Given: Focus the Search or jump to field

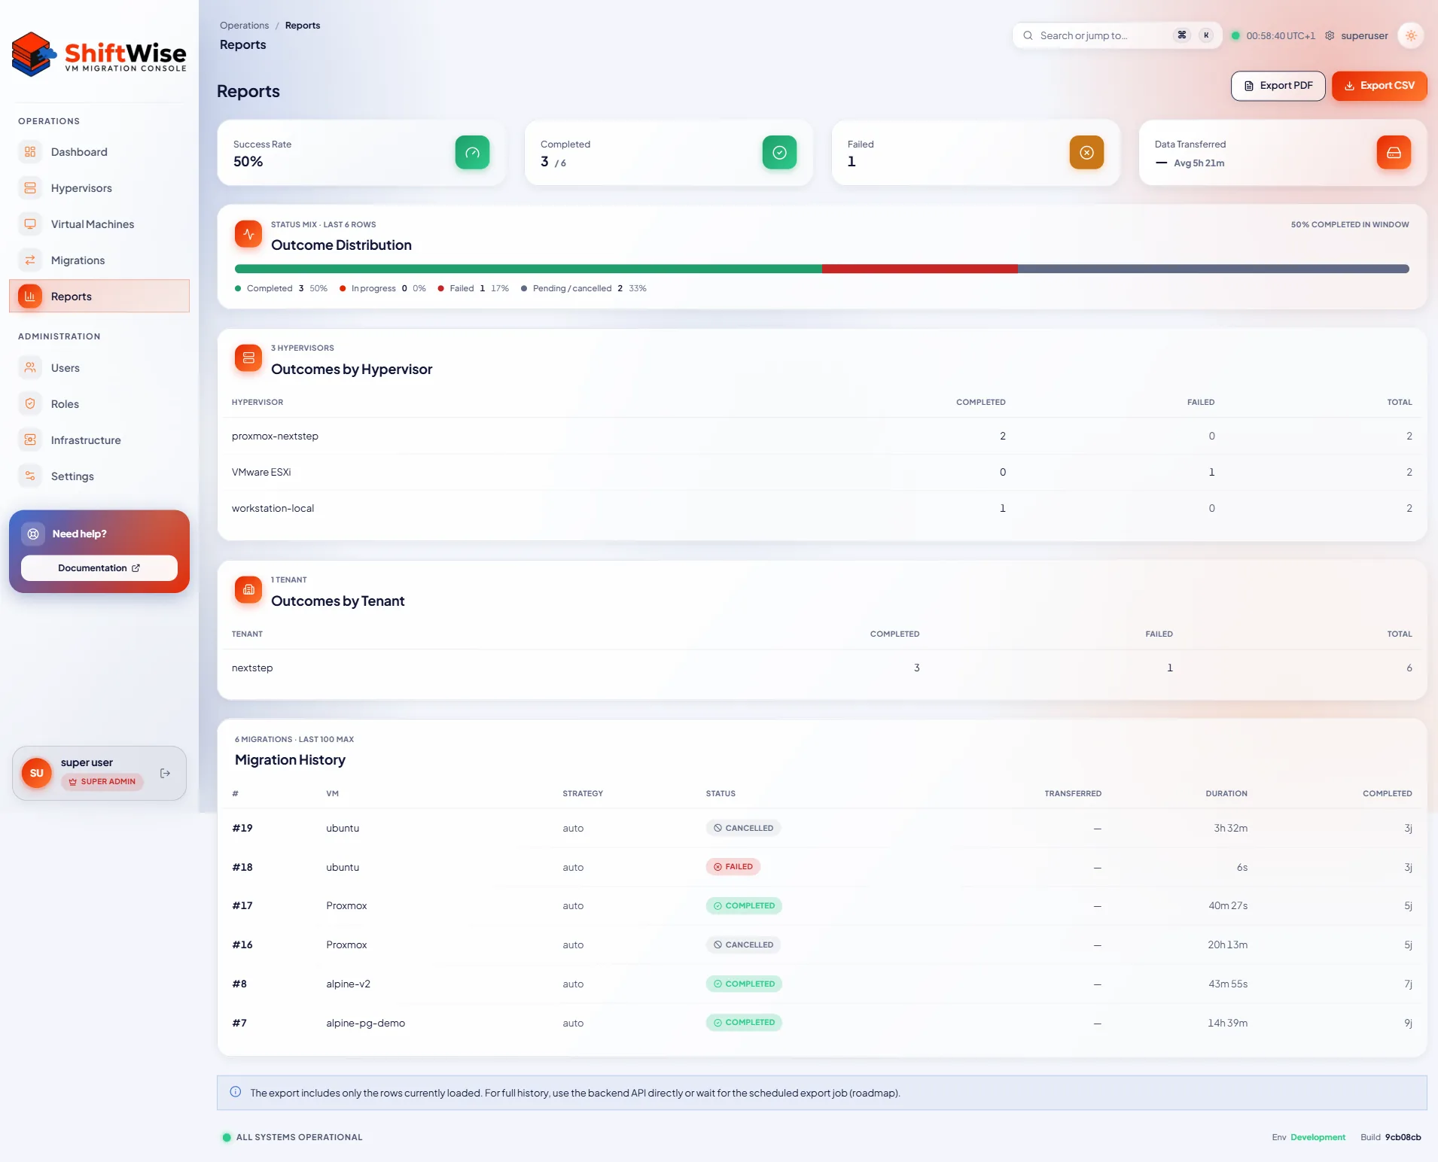Looking at the screenshot, I should (x=1117, y=35).
